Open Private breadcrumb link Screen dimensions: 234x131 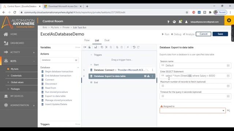[66, 28]
